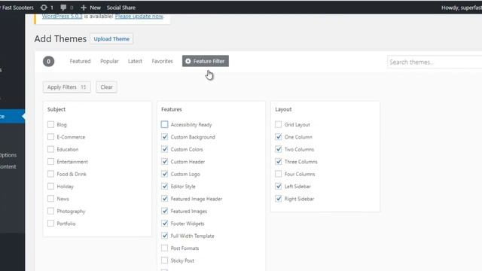Uncheck the Featured Images checkbox
This screenshot has width=482, height=271.
coord(164,211)
